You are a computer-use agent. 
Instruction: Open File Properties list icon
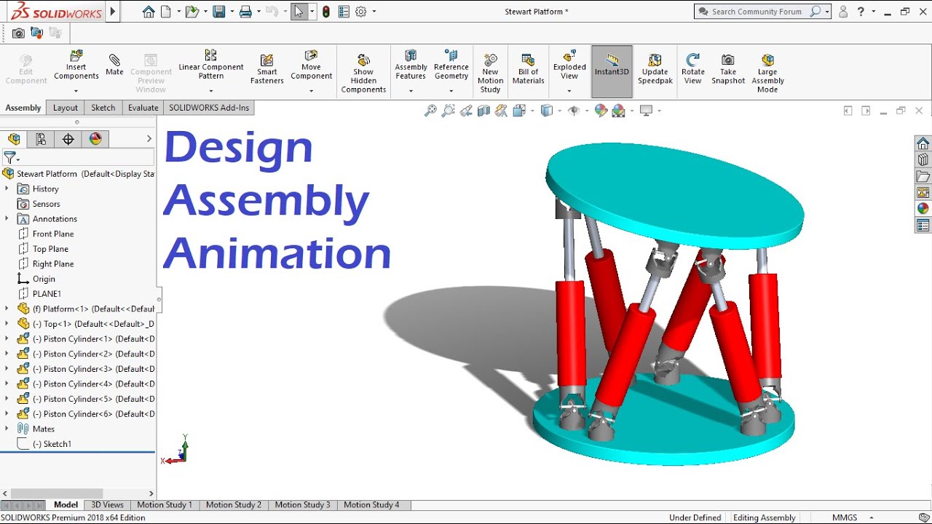coord(344,12)
